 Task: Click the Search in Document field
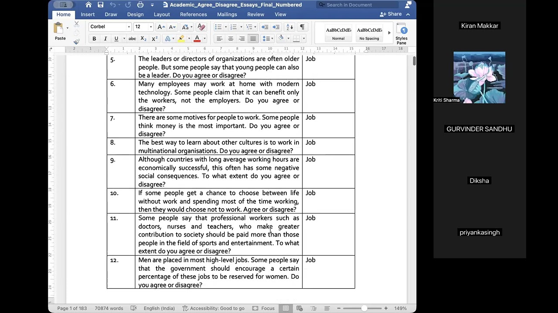(357, 5)
